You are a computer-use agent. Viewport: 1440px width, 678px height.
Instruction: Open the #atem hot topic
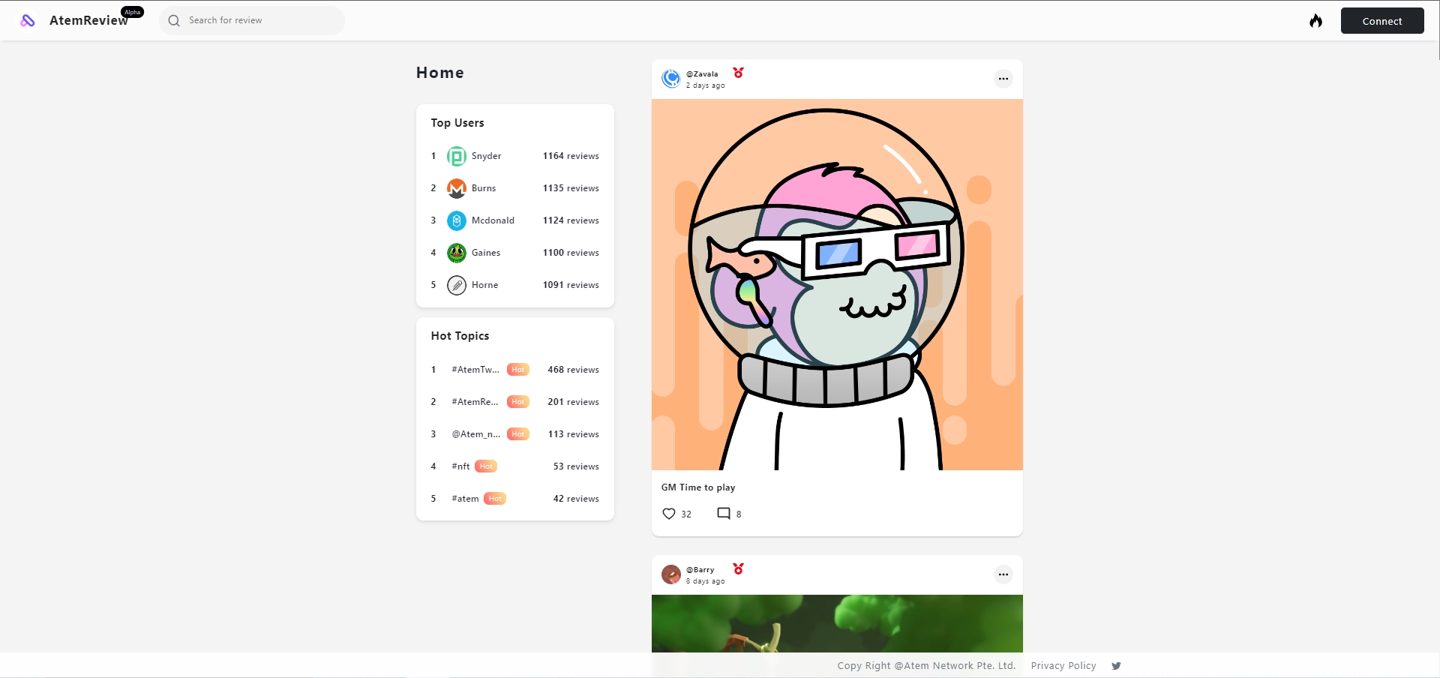pyautogui.click(x=465, y=499)
